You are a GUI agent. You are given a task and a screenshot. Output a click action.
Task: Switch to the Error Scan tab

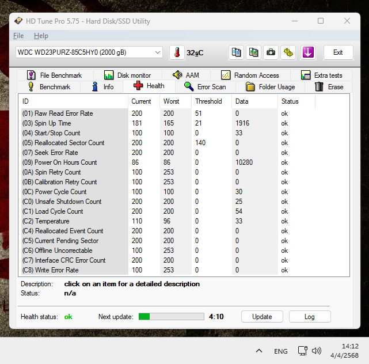click(x=205, y=86)
